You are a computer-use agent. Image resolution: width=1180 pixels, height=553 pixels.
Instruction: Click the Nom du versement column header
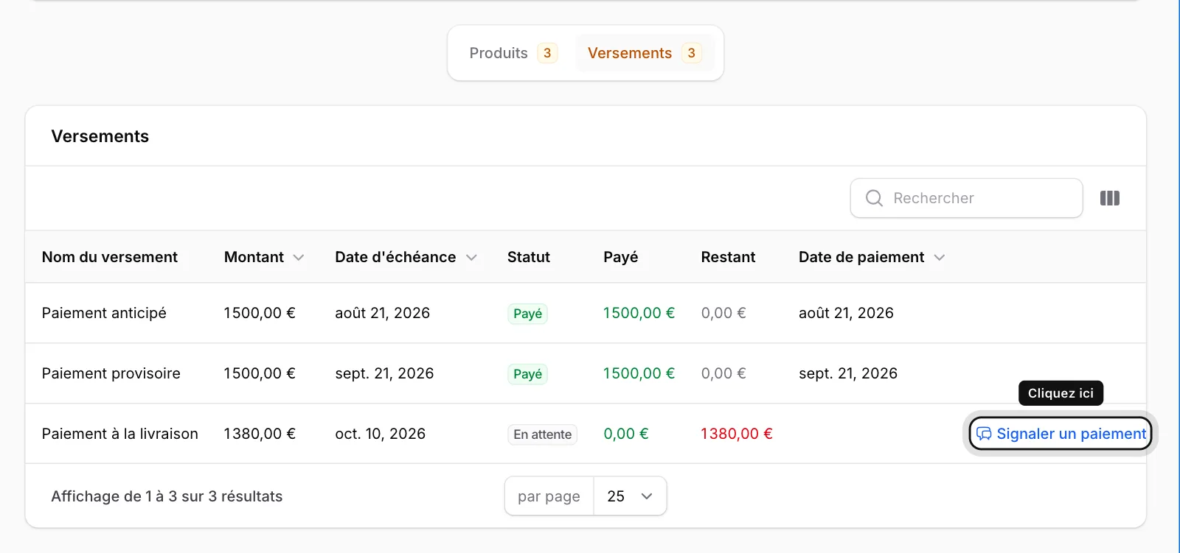[110, 257]
